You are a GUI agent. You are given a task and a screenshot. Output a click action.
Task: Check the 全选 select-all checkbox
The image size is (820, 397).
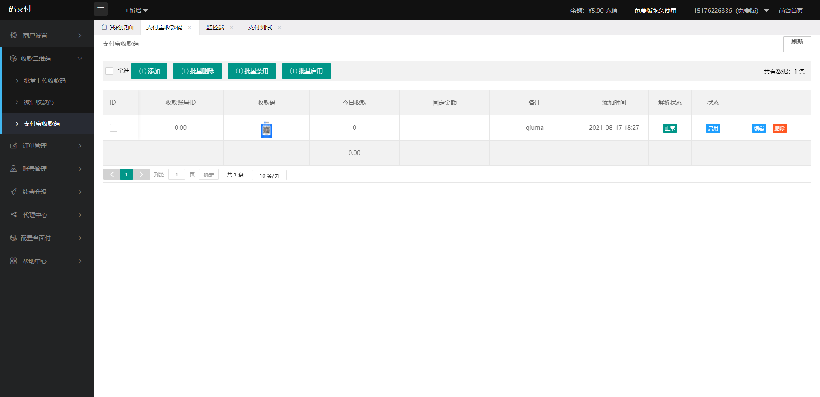(109, 71)
